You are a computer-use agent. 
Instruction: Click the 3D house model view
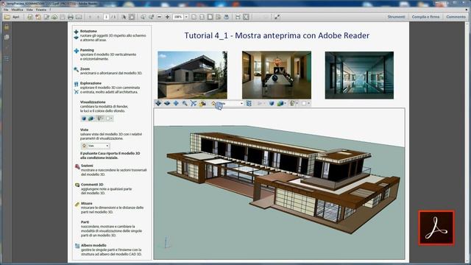tap(280, 184)
